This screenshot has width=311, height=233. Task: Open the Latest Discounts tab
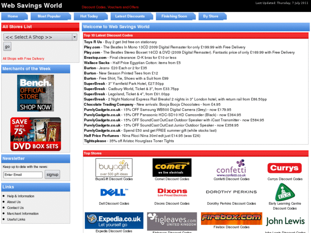[132, 16]
